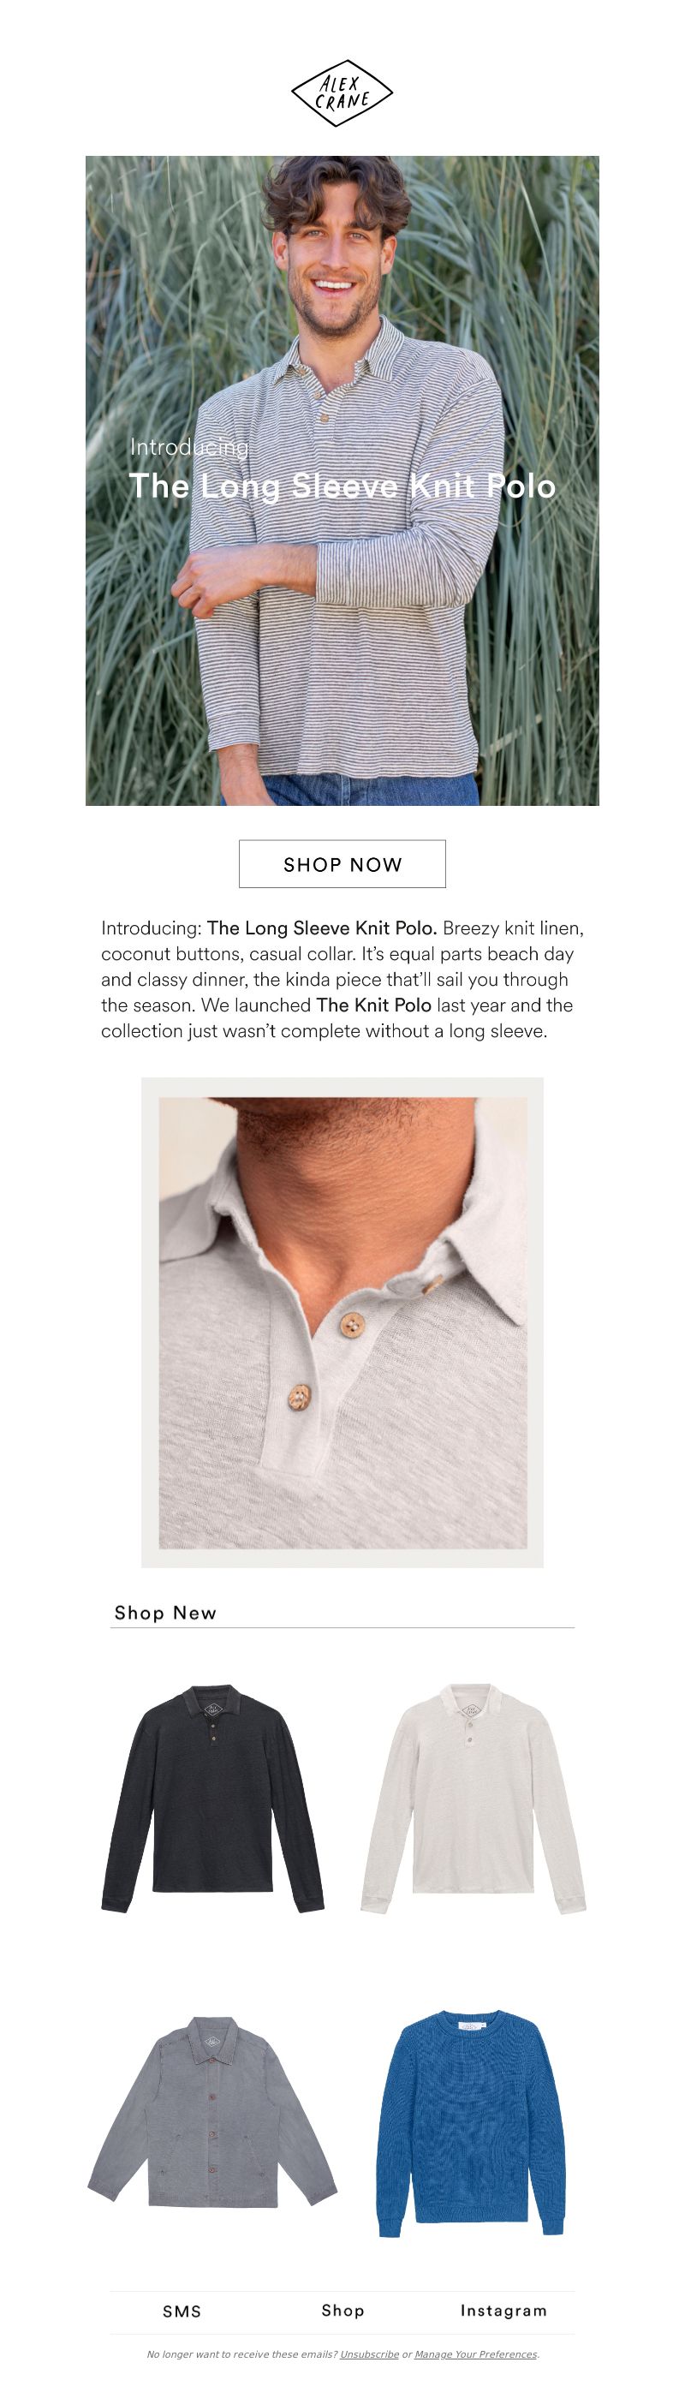Click the Unsubscribe link
Viewport: 685px width, 2404px height.
tap(370, 2354)
